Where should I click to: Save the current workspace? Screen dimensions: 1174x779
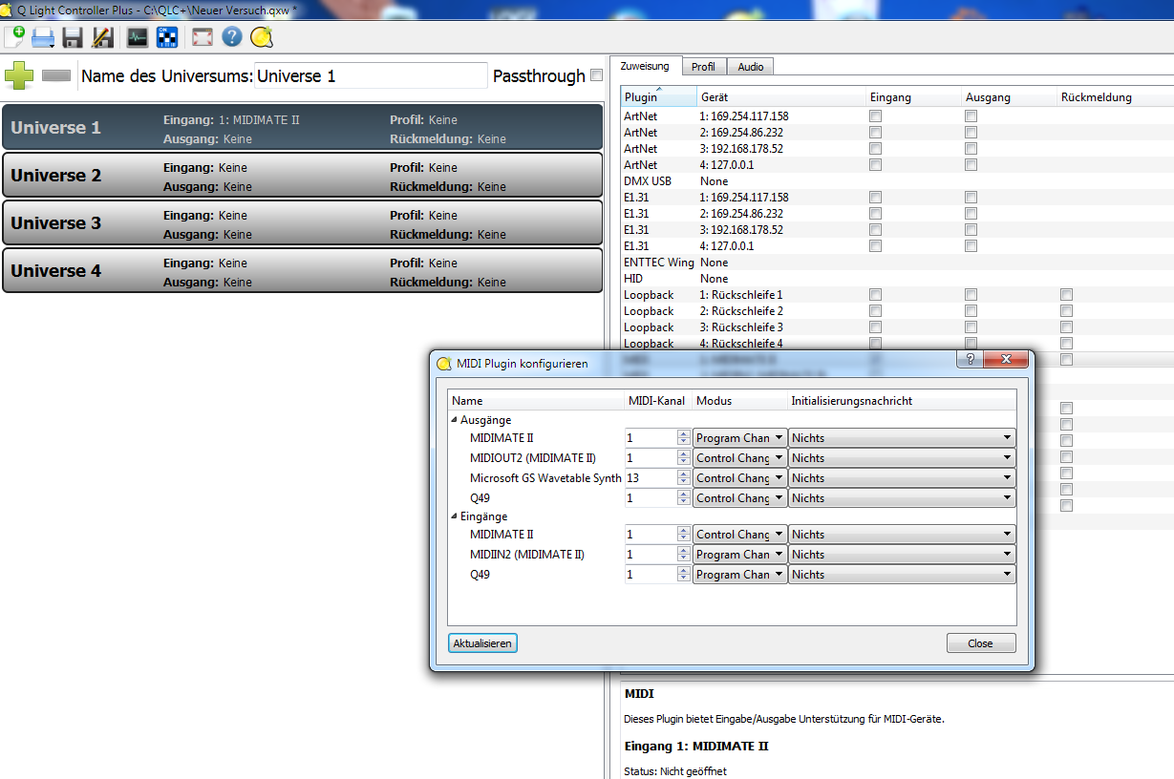point(73,37)
